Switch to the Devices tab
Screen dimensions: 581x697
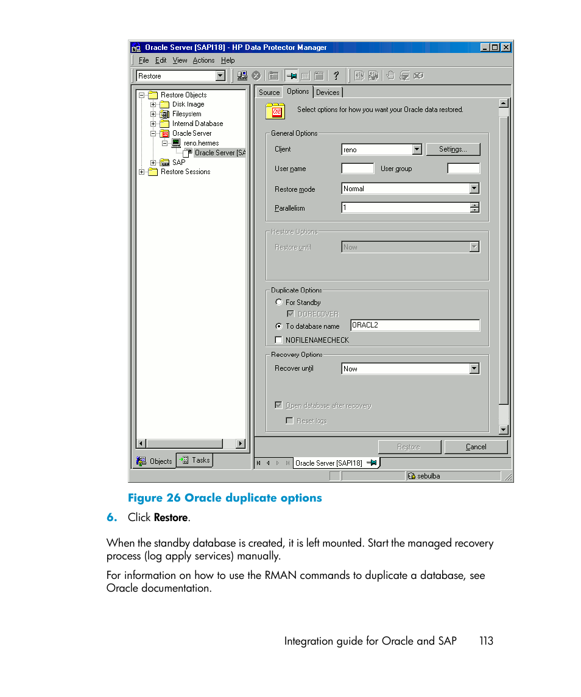pyautogui.click(x=328, y=93)
